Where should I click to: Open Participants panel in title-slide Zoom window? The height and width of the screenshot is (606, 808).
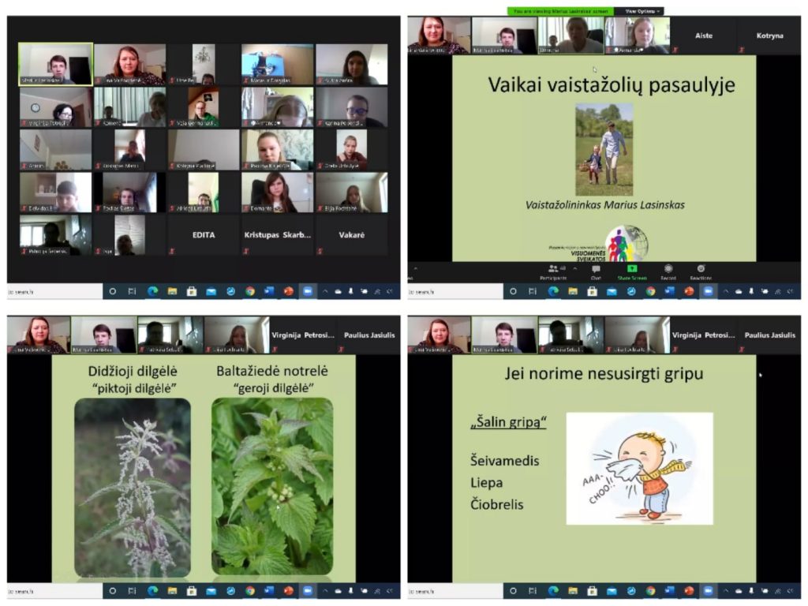553,272
